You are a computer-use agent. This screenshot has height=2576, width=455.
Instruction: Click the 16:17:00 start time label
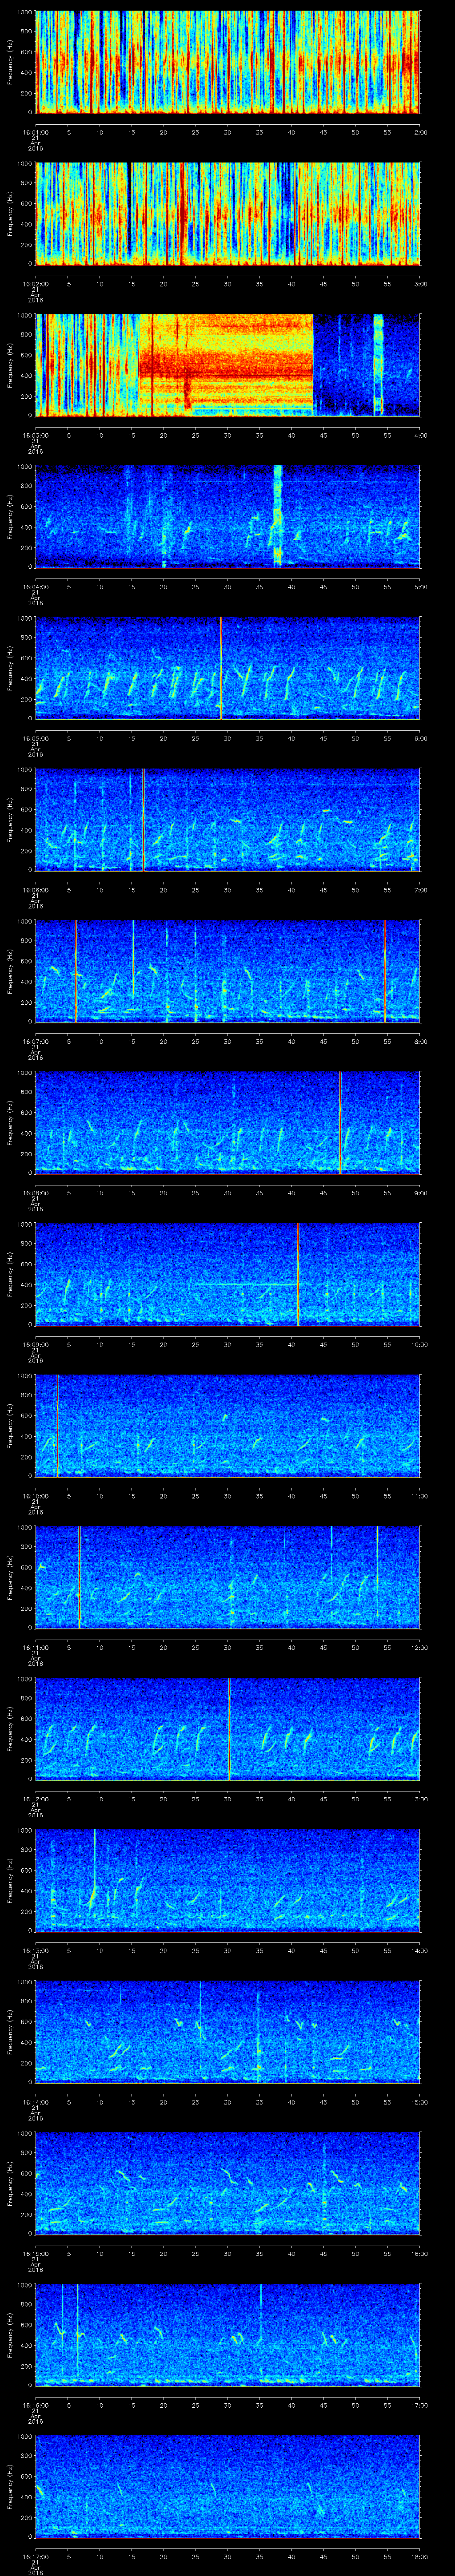tap(35, 2556)
